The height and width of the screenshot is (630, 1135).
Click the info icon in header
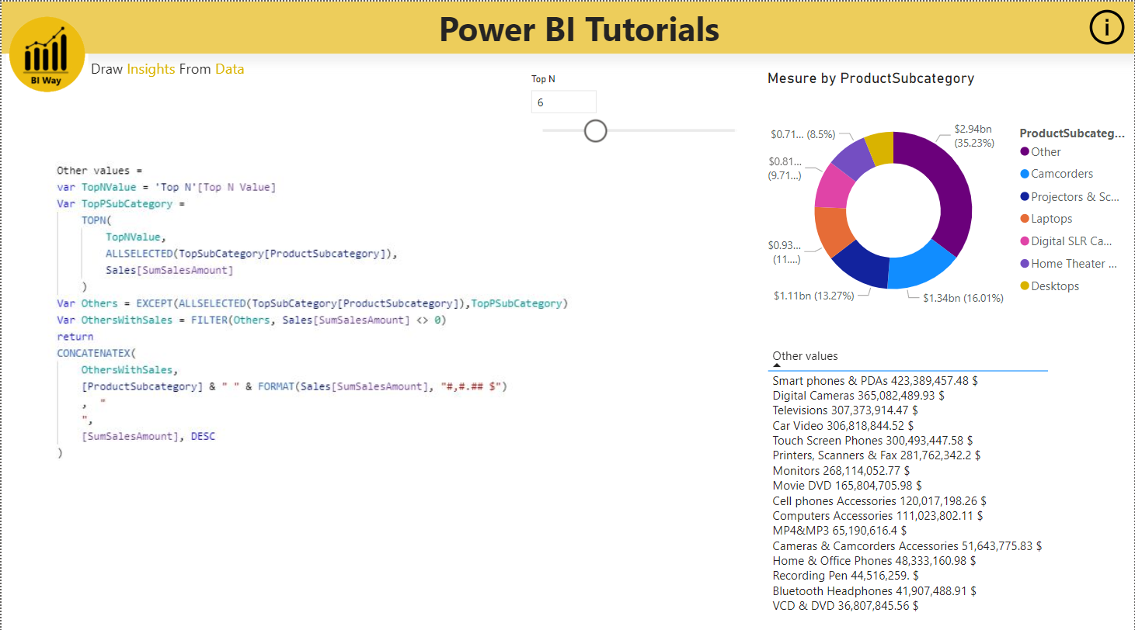[1107, 28]
